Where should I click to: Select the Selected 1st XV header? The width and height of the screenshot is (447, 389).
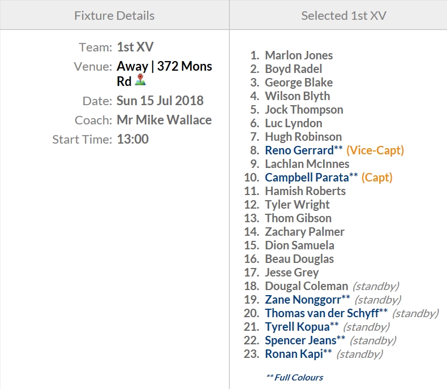coord(343,15)
